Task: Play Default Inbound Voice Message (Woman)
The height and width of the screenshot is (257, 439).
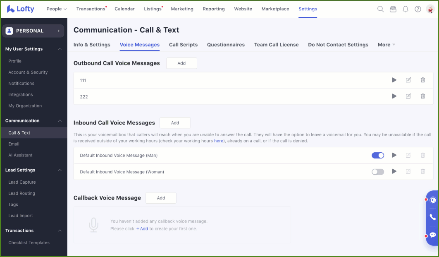Action: click(394, 171)
